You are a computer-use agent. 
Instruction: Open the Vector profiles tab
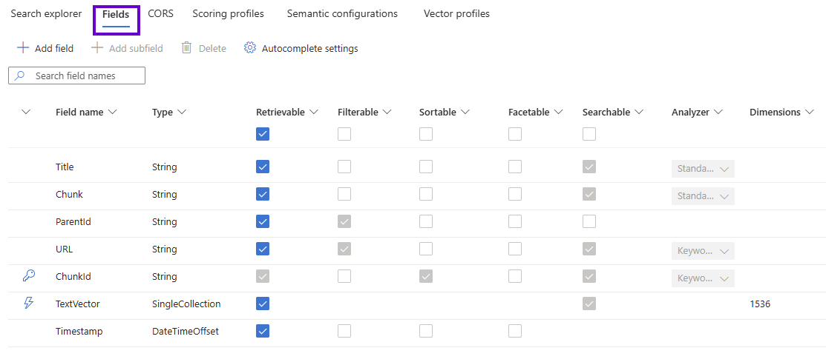(x=456, y=13)
